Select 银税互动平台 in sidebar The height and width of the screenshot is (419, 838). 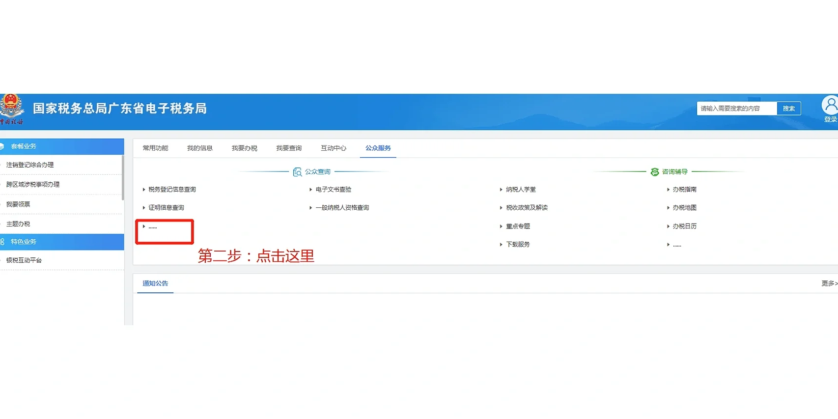coord(24,260)
